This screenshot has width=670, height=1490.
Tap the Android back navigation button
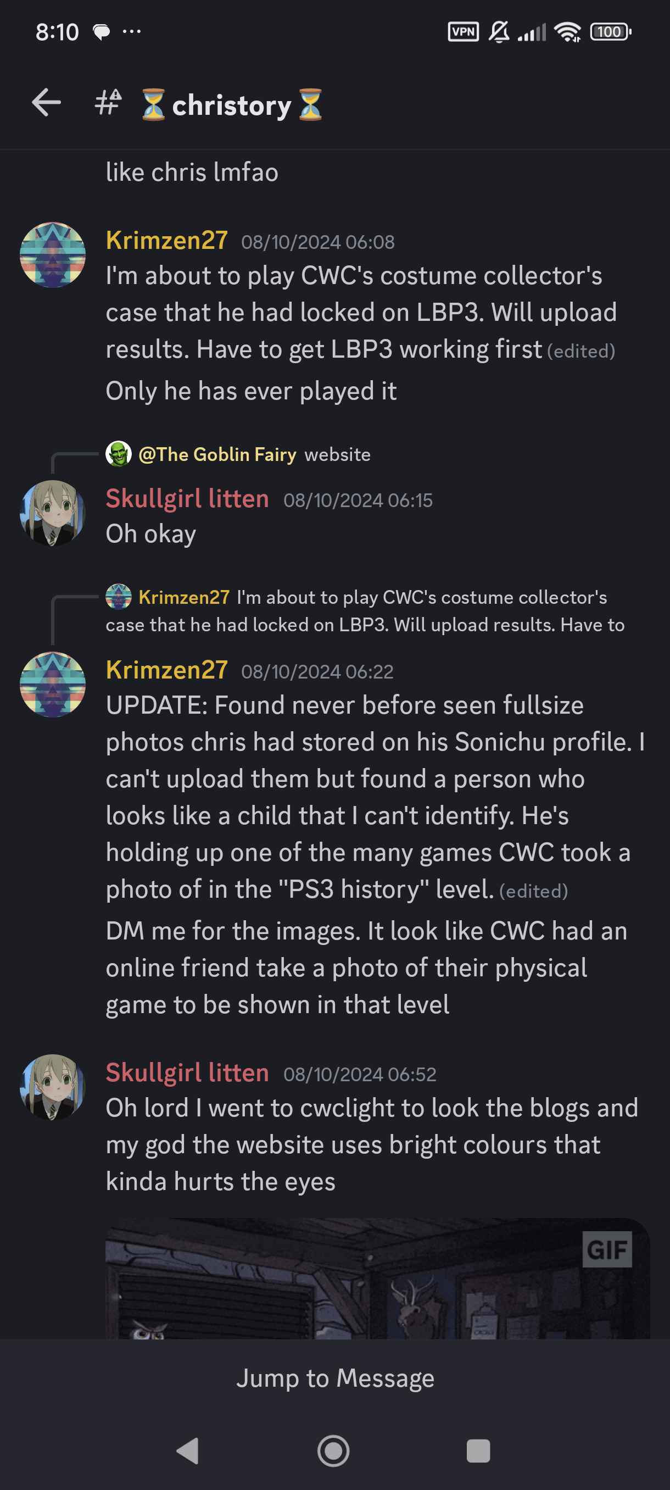click(188, 1450)
